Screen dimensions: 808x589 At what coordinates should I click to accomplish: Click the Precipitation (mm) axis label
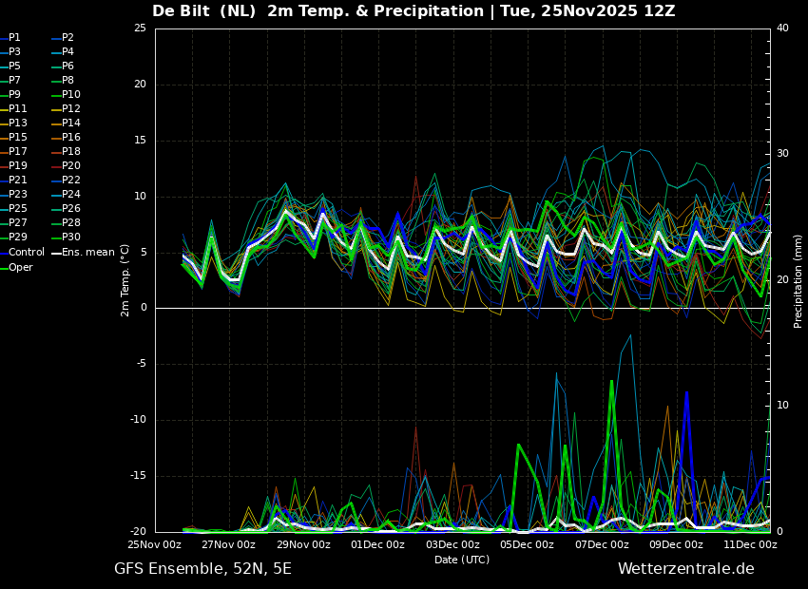tap(798, 281)
